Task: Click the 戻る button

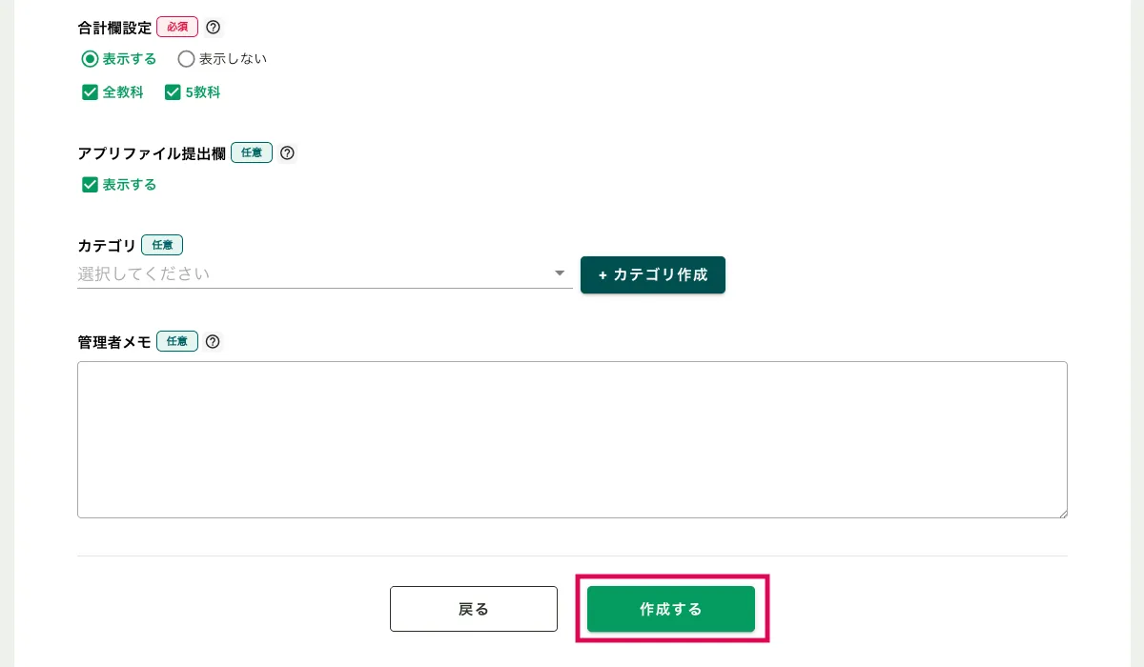Action: pos(474,609)
